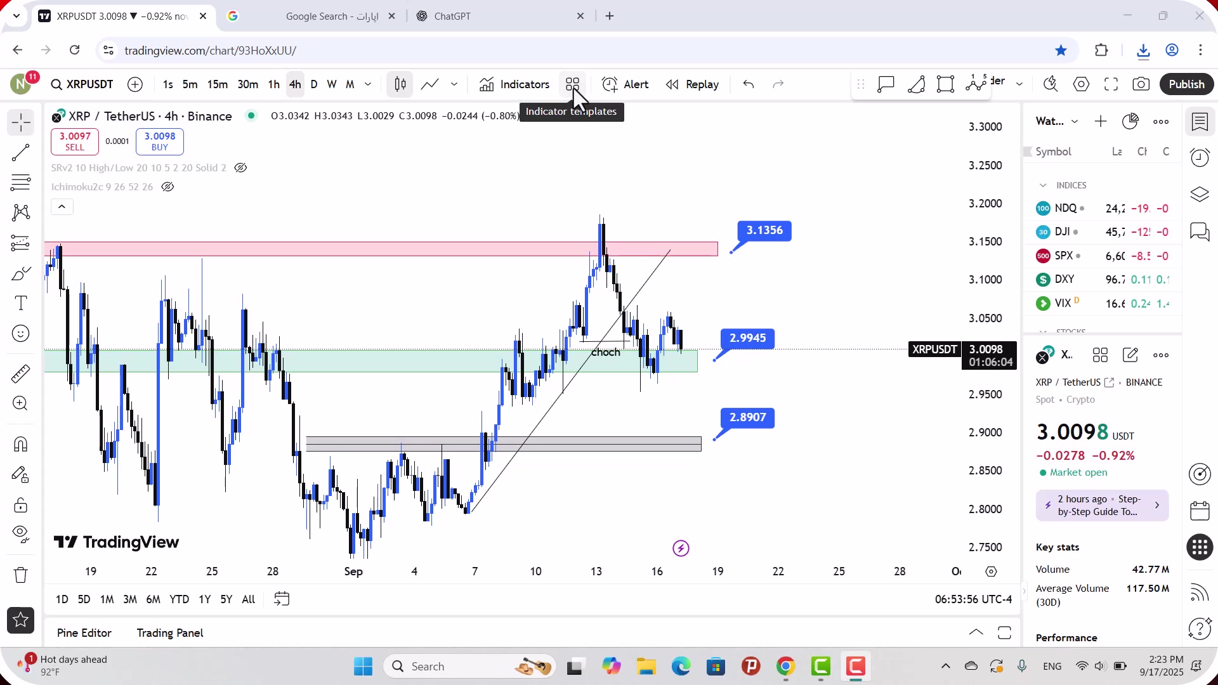Viewport: 1218px width, 685px height.
Task: Collapse the INDICES watchlist section
Action: pyautogui.click(x=1043, y=185)
